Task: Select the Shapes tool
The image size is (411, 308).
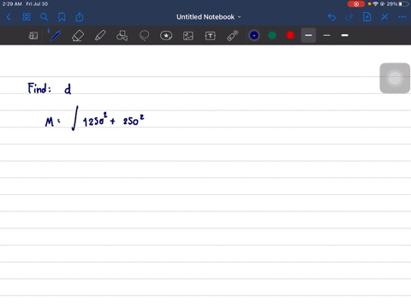Action: point(122,36)
